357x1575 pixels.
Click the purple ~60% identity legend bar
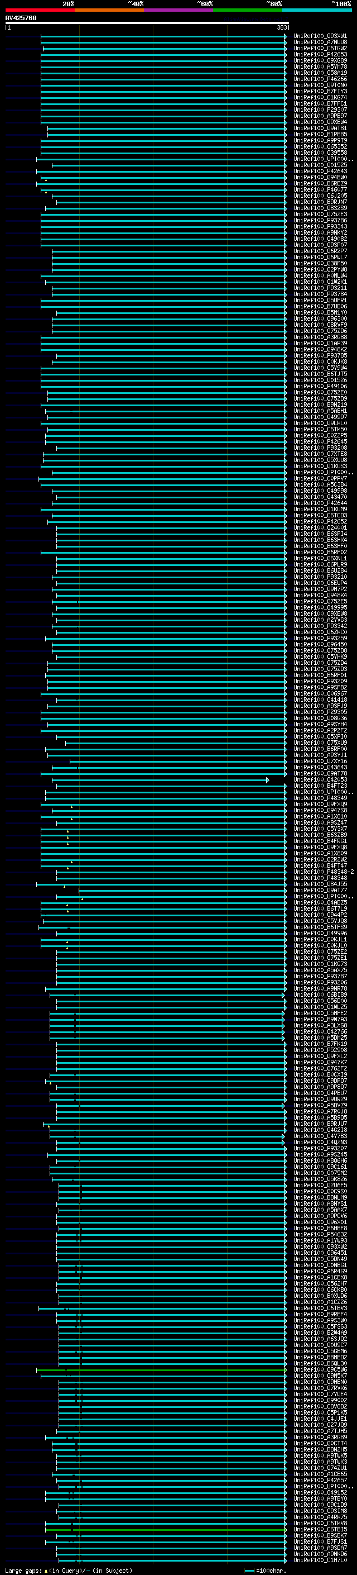point(179,11)
